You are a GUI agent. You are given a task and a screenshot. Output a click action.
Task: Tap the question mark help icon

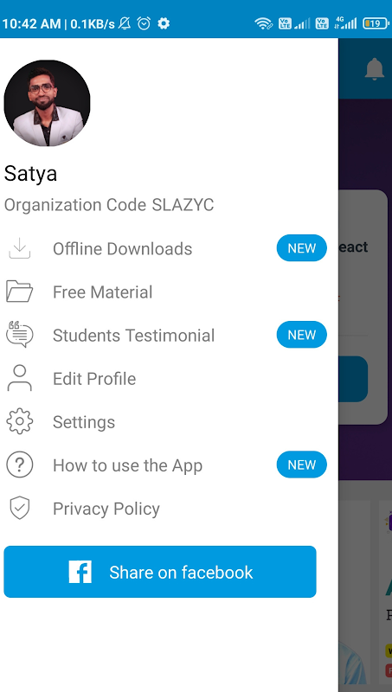[x=19, y=465]
